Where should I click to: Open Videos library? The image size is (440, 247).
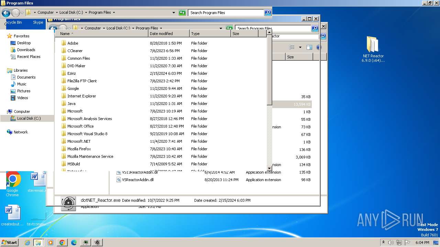(23, 98)
